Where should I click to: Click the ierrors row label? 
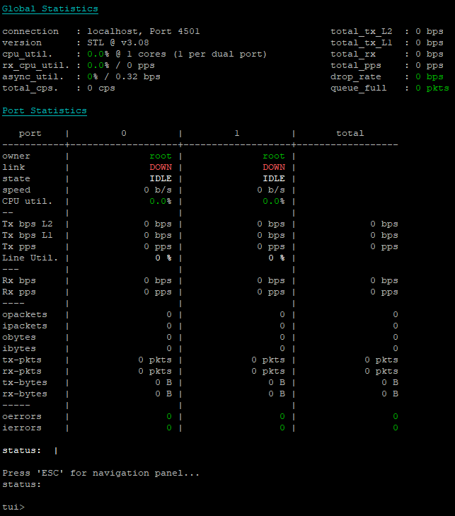pos(22,428)
